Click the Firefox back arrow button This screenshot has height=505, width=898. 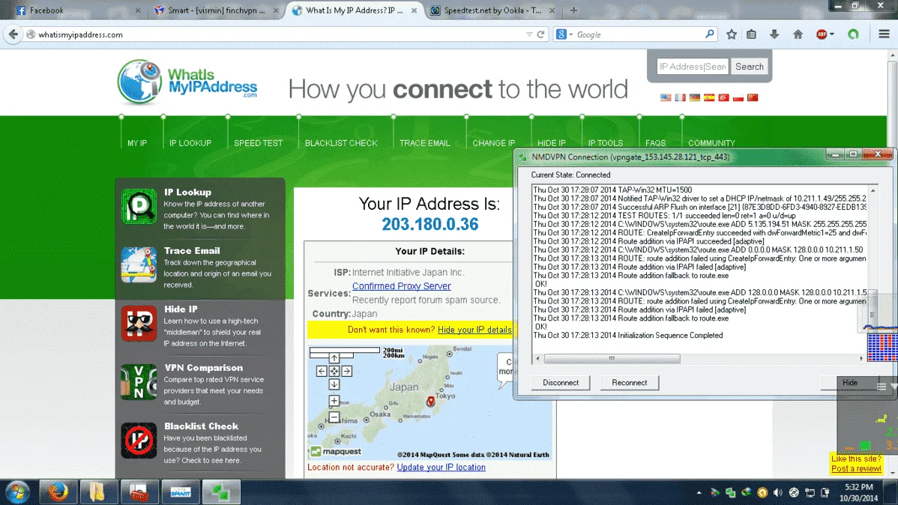click(x=13, y=34)
